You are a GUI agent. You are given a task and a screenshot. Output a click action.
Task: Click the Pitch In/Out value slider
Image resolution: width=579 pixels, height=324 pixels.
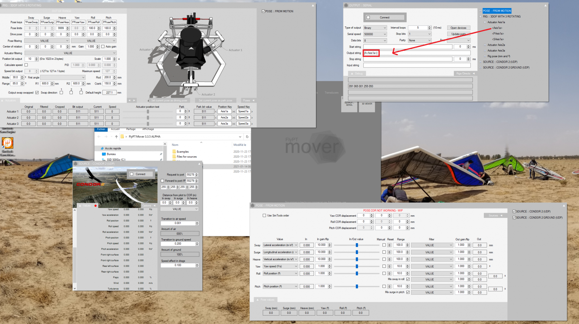(357, 286)
